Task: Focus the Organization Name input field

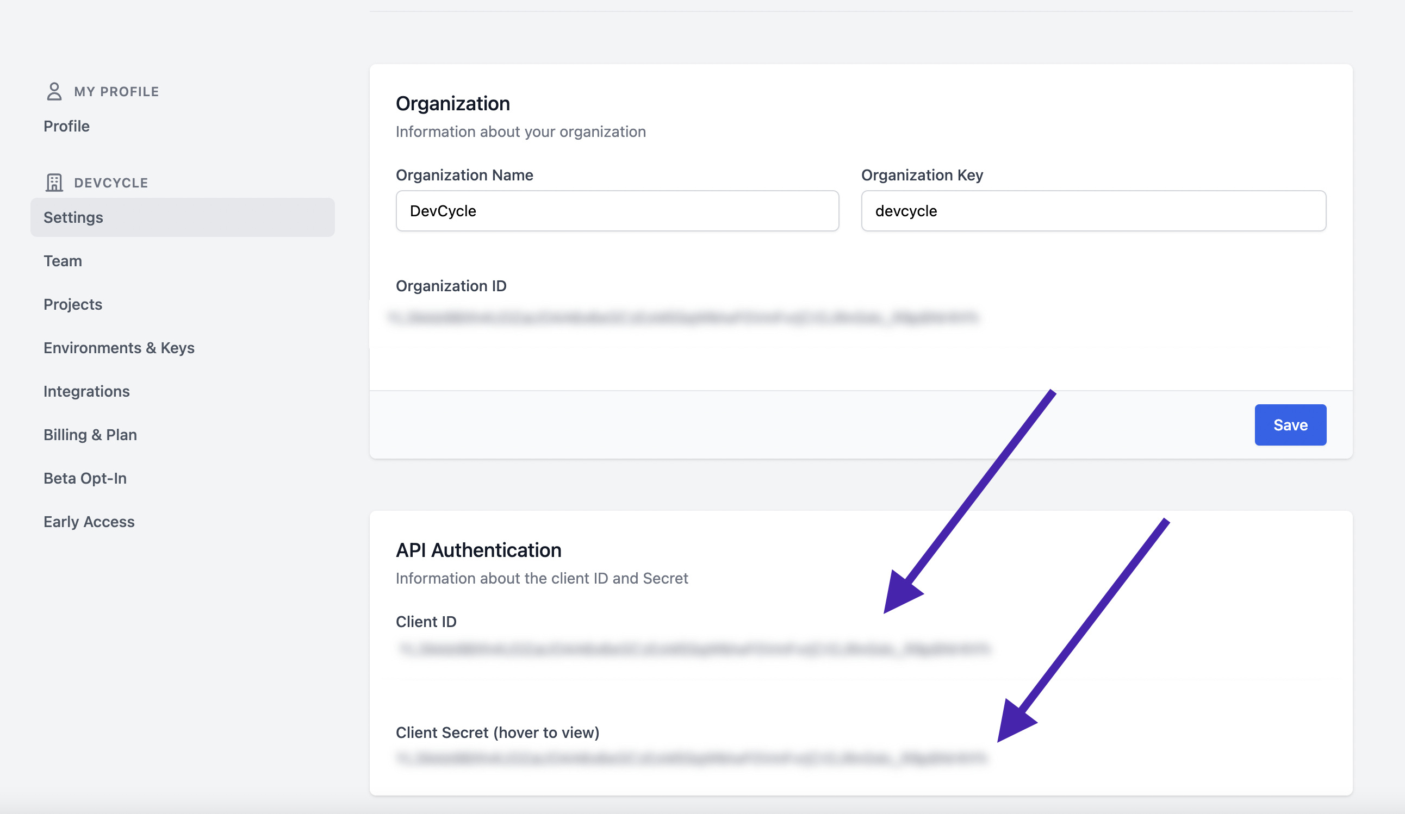Action: pyautogui.click(x=617, y=211)
